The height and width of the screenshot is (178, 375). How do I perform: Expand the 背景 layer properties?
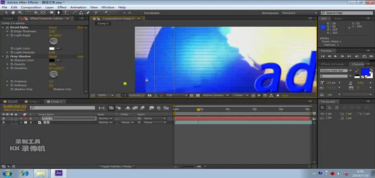pos(21,122)
